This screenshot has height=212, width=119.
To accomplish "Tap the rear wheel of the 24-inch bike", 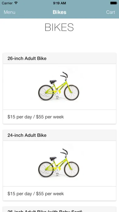I will point(46,169).
